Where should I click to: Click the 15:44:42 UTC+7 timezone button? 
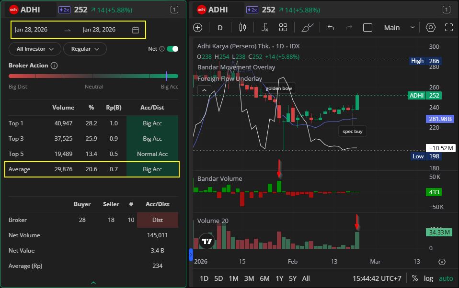click(377, 278)
